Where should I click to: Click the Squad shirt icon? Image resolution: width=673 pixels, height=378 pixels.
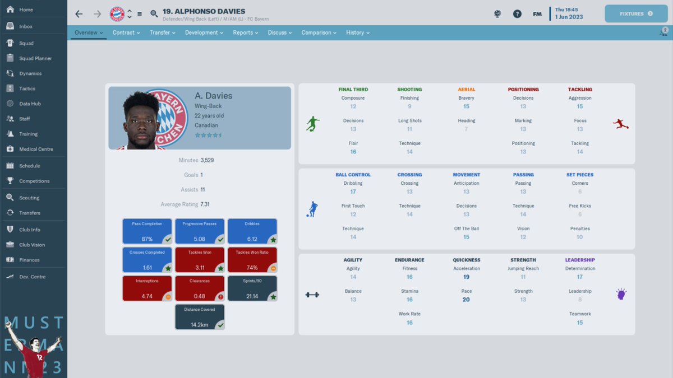coord(10,43)
